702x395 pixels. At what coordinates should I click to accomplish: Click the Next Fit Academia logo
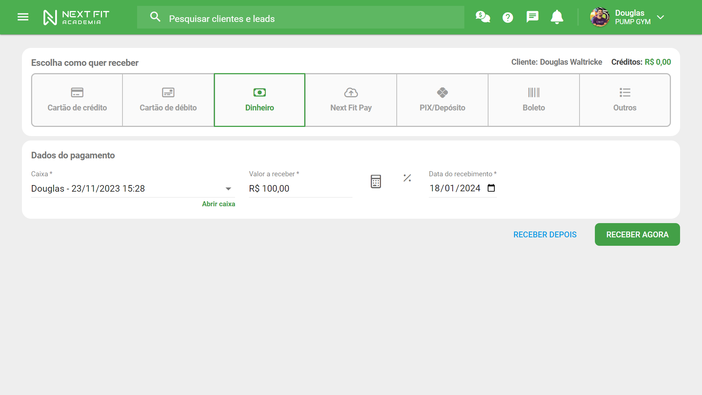pyautogui.click(x=76, y=17)
